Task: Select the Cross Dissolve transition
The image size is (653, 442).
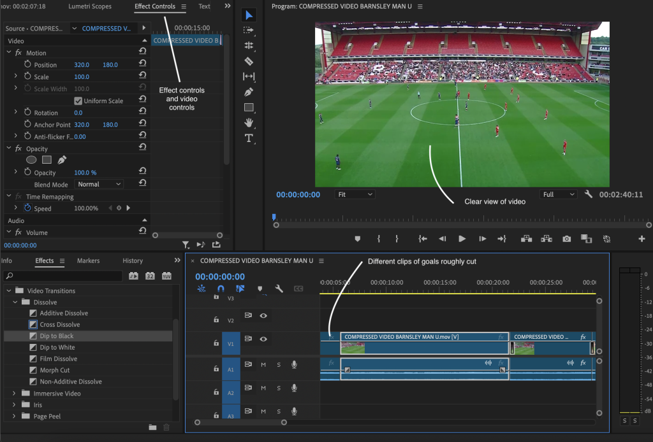Action: (59, 325)
